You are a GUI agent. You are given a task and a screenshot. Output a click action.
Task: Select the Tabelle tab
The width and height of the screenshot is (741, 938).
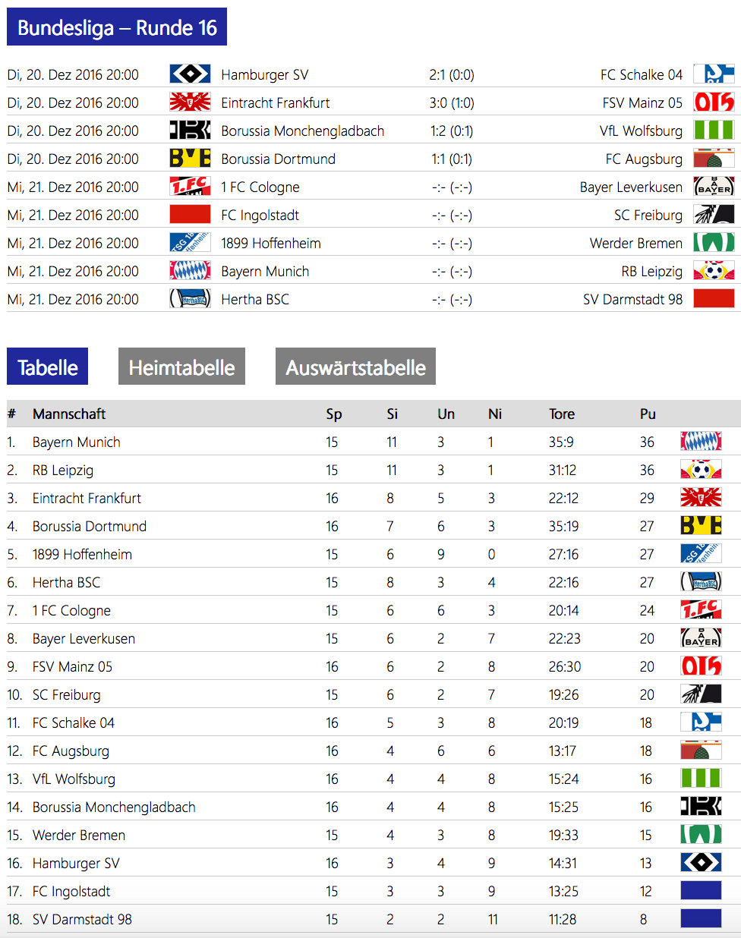(x=47, y=367)
